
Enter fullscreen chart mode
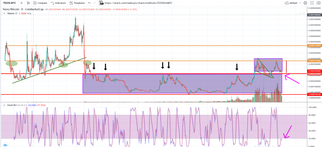[x=312, y=3]
